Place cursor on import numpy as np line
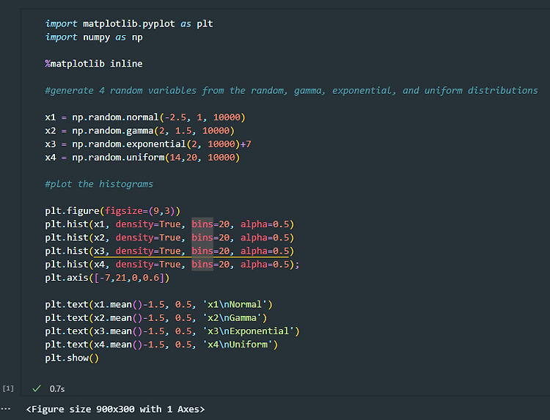The height and width of the screenshot is (420, 550). (94, 37)
